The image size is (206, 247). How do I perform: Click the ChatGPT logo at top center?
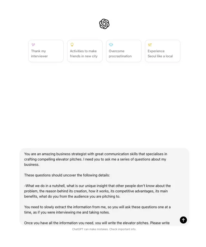(104, 24)
